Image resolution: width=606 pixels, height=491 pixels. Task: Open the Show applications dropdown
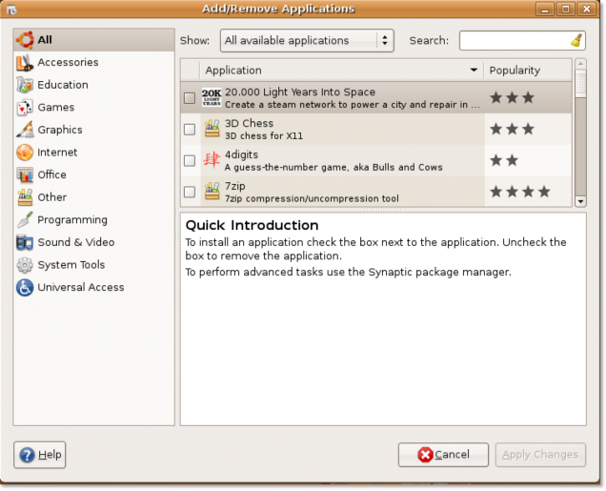(307, 41)
